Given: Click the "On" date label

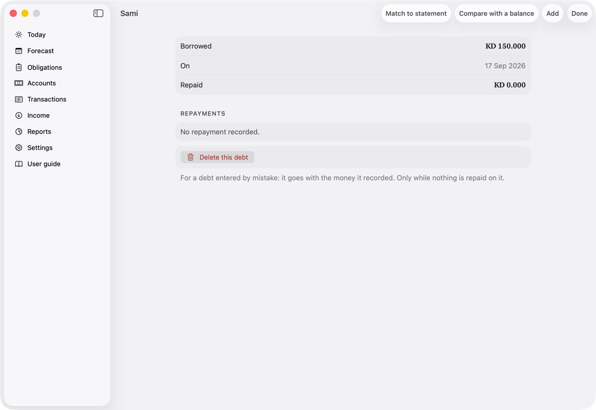Looking at the screenshot, I should pos(185,66).
